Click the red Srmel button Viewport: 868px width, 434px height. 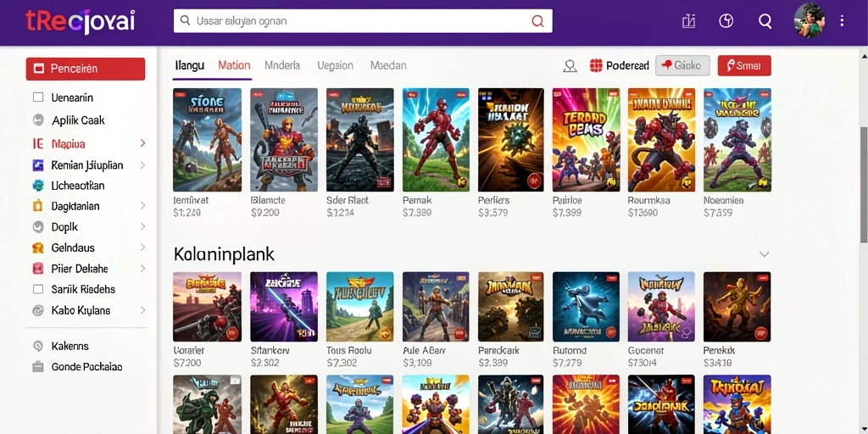(x=744, y=65)
